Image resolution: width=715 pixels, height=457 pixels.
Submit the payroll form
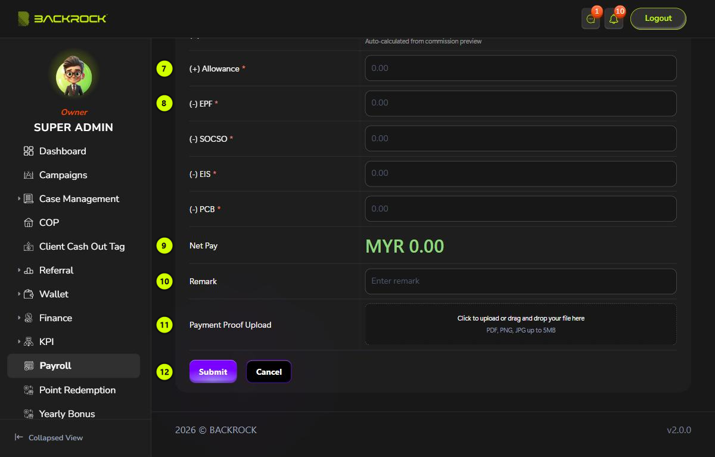pyautogui.click(x=213, y=372)
